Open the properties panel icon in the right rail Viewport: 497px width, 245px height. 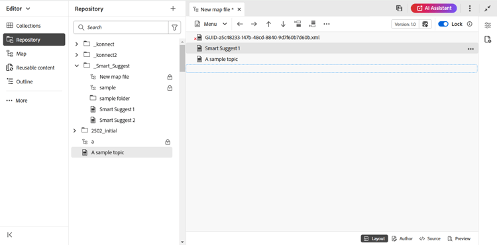488,26
